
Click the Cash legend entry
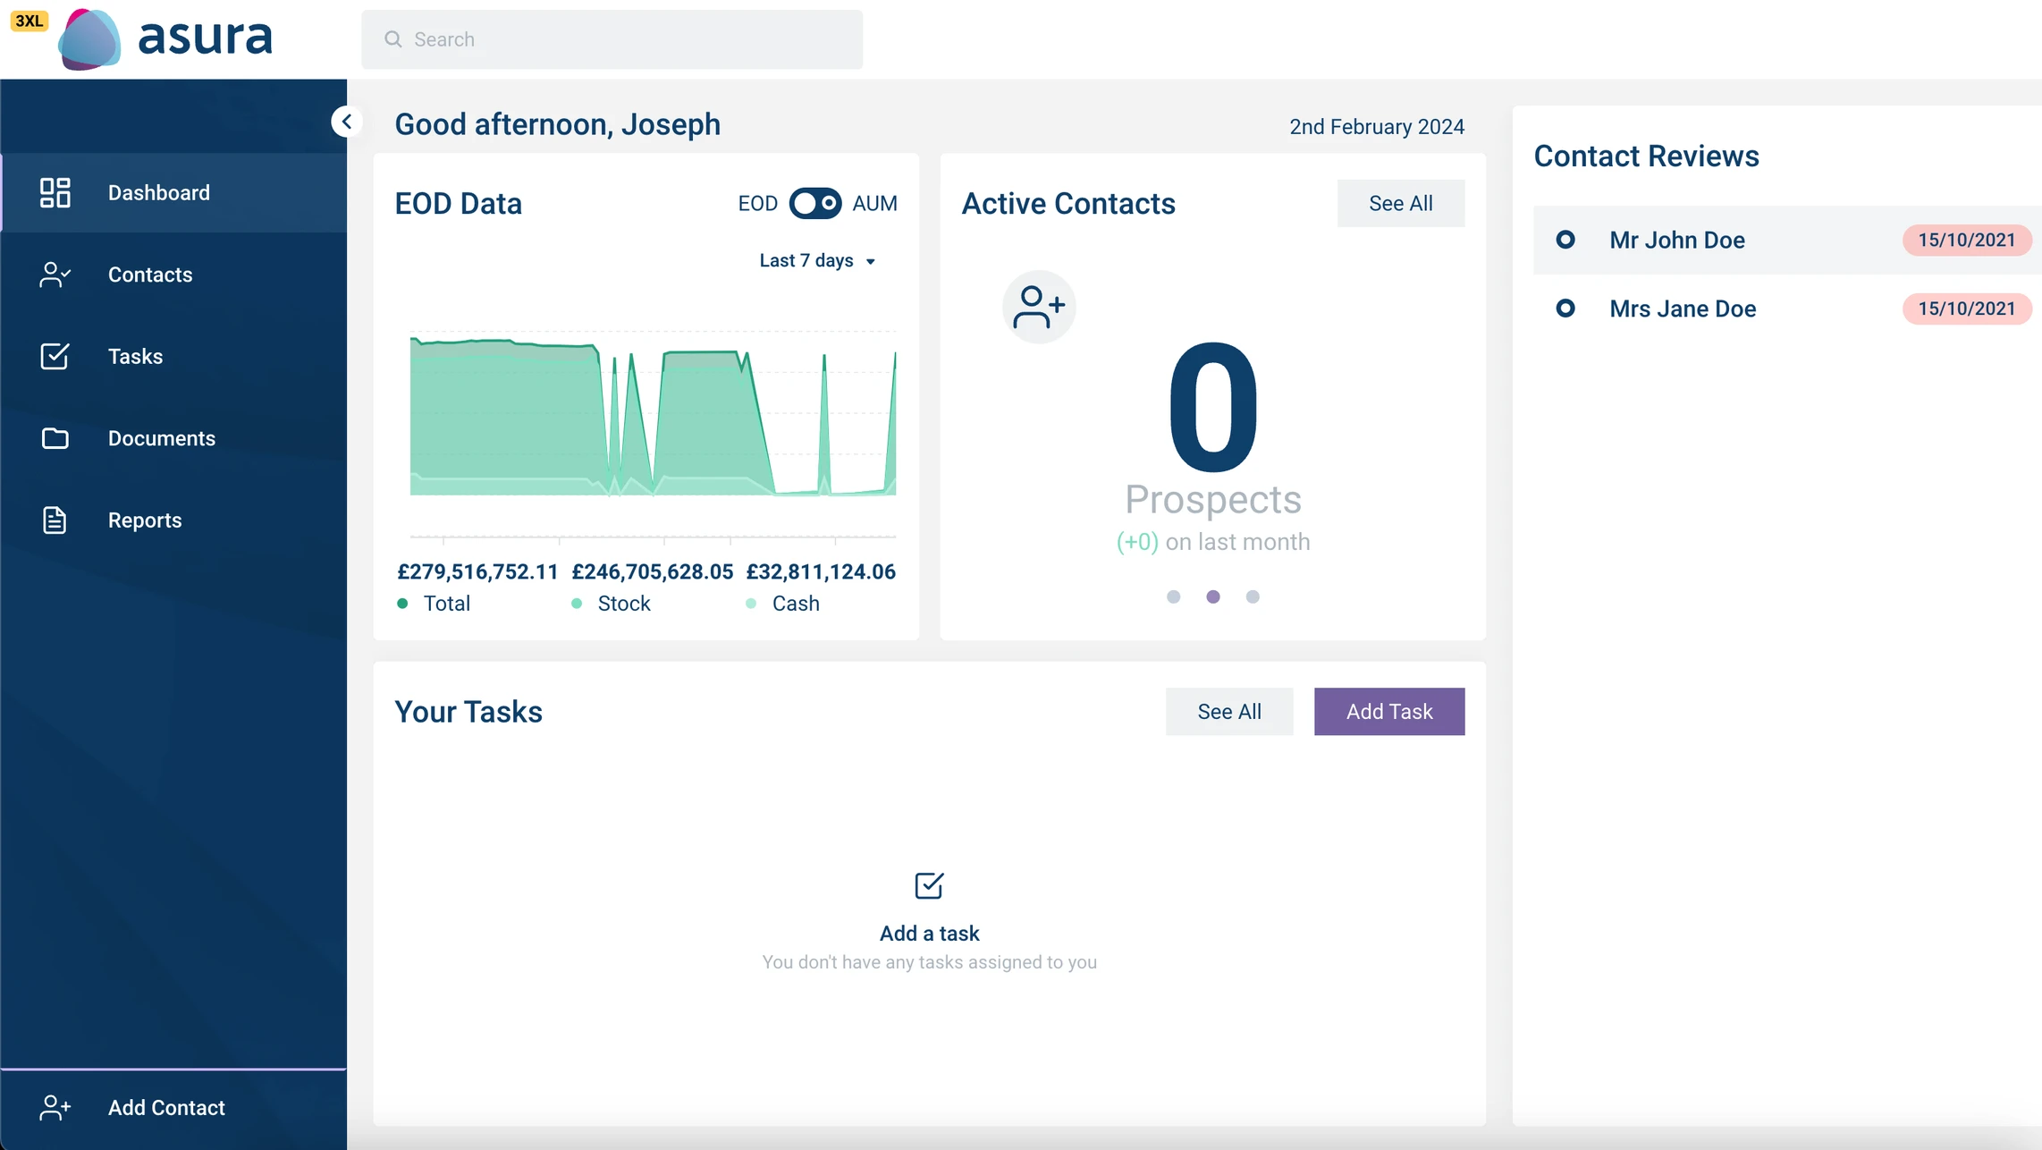coord(782,604)
